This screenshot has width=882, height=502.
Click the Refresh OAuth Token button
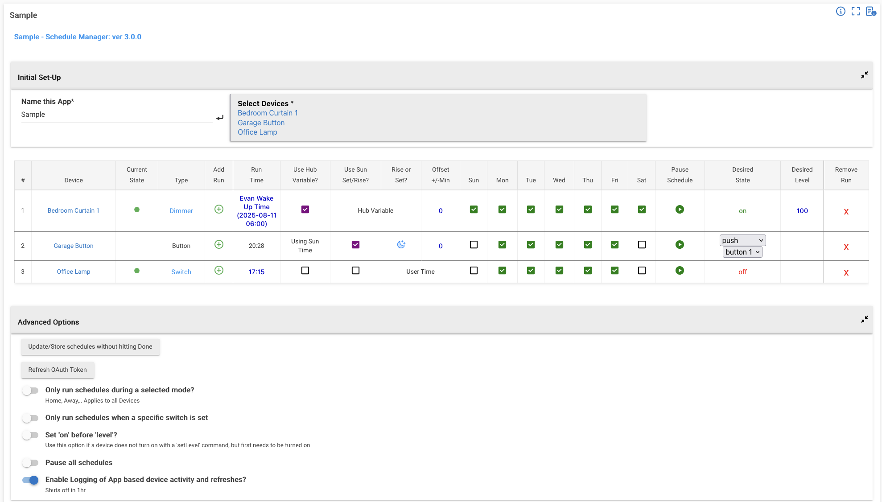pyautogui.click(x=58, y=370)
